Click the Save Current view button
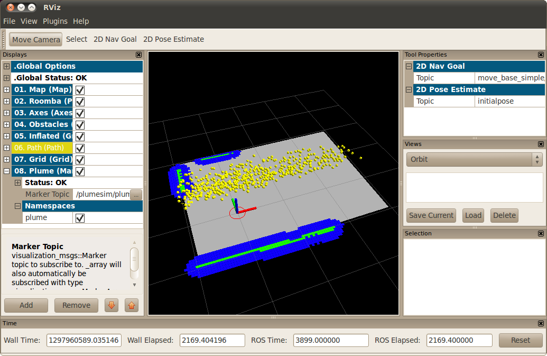 coord(431,215)
